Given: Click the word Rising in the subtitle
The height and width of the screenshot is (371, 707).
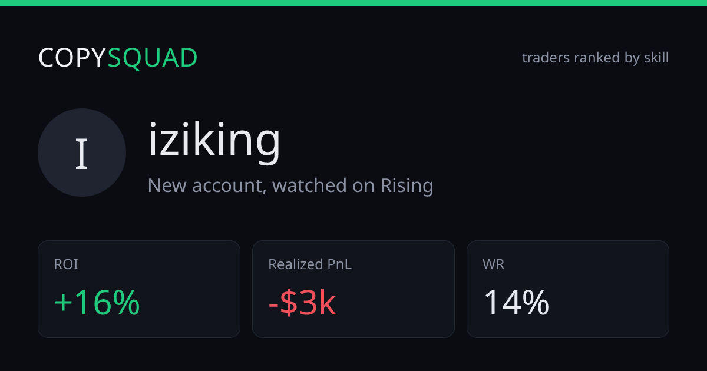Looking at the screenshot, I should pos(407,186).
